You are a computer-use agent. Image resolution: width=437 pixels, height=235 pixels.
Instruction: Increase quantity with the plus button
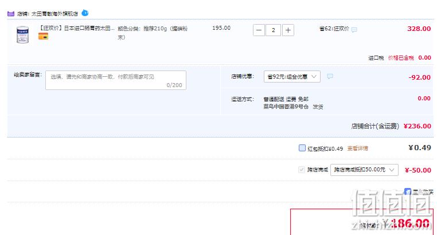pyautogui.click(x=288, y=30)
